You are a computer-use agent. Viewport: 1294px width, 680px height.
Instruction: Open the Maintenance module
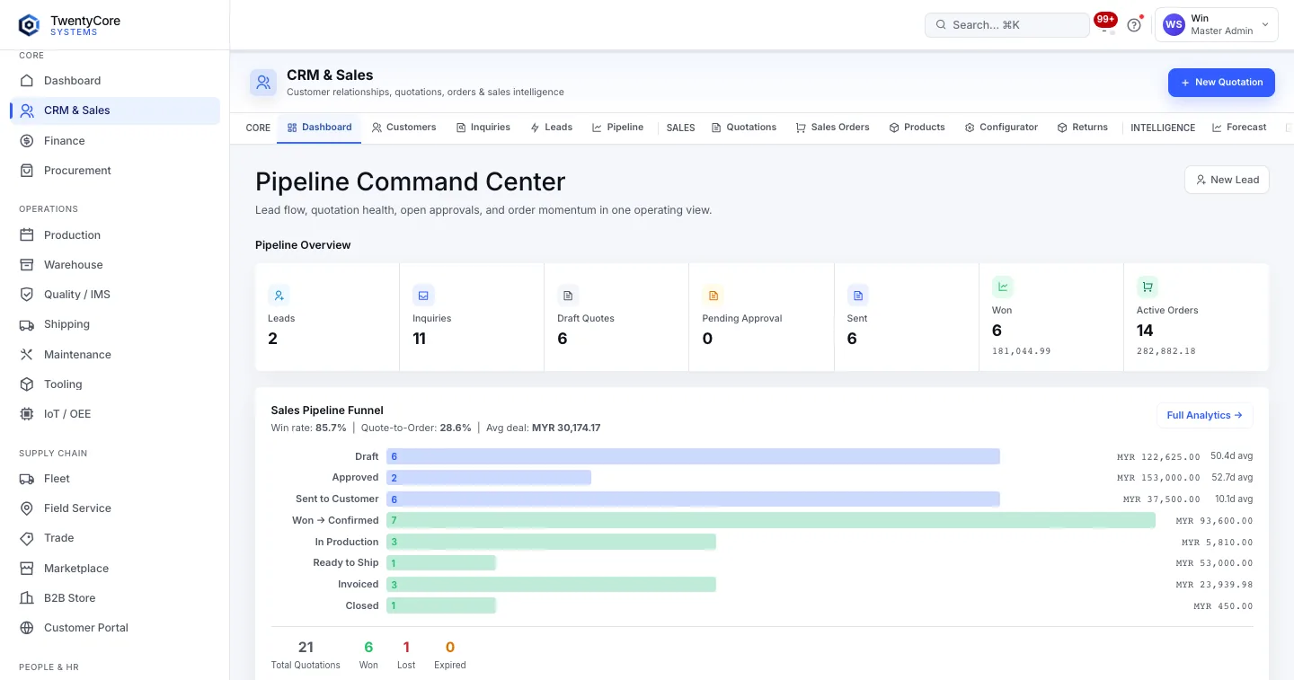tap(115, 355)
